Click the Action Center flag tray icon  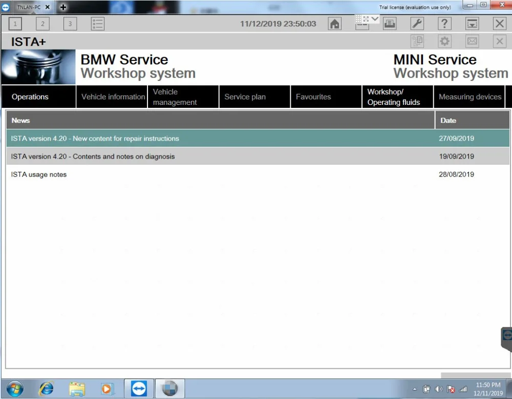click(x=451, y=389)
